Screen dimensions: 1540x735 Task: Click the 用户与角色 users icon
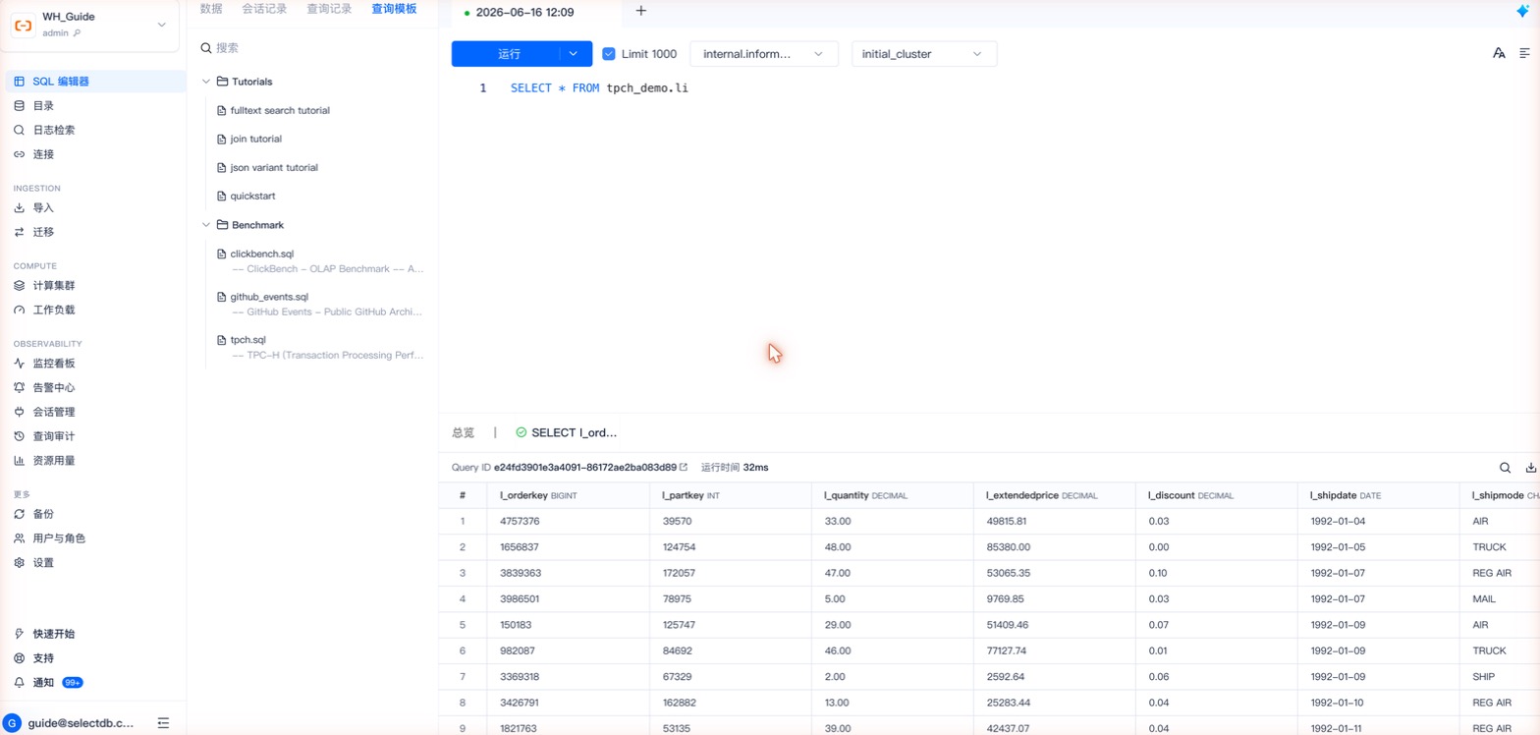click(19, 538)
